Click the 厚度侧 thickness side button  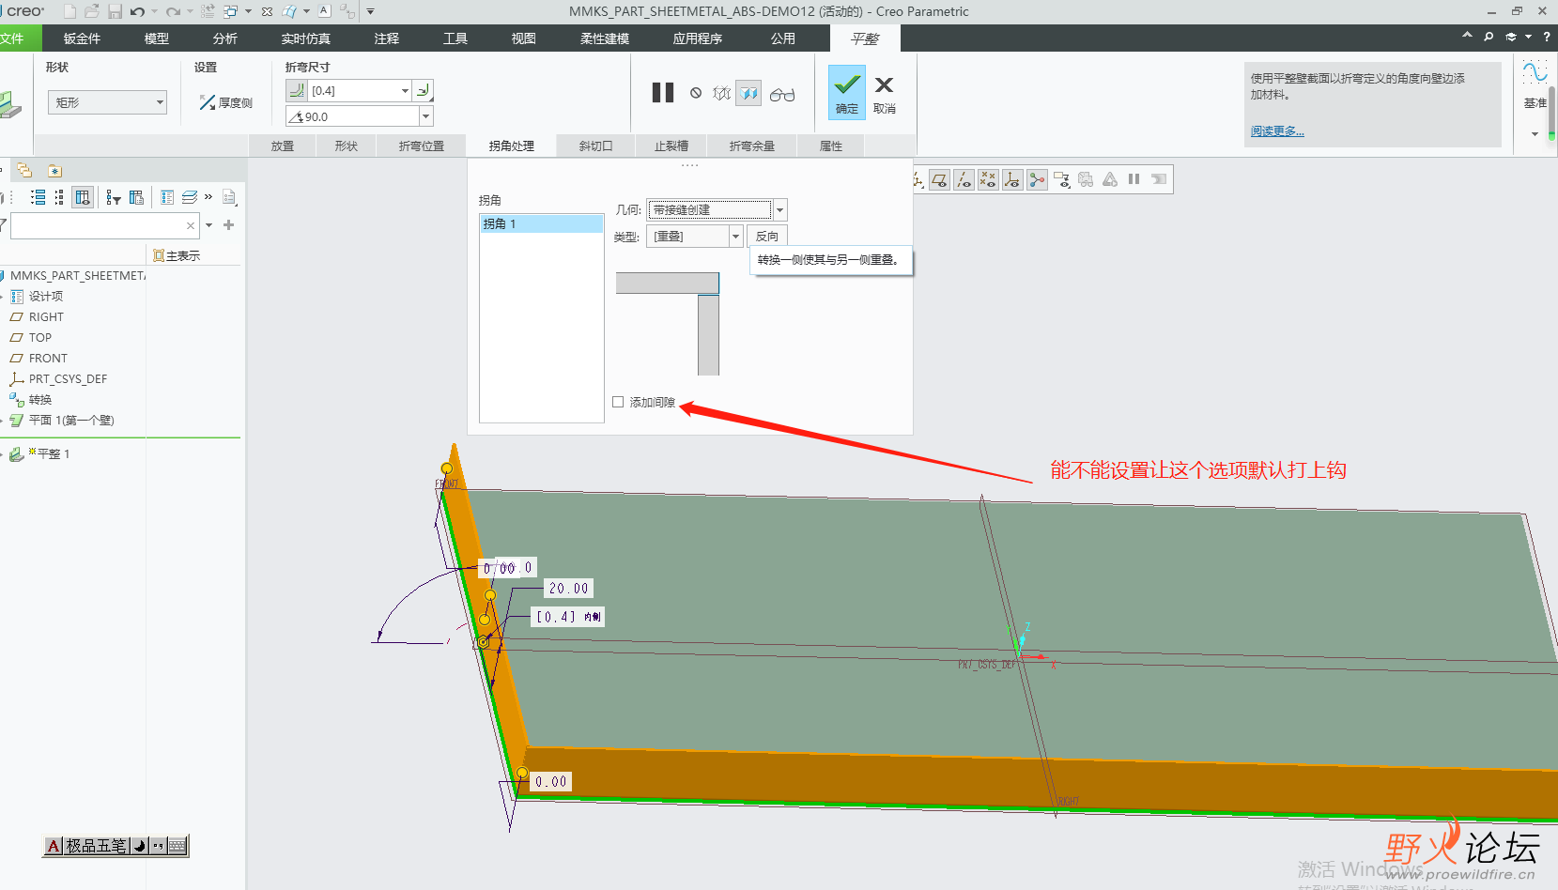point(226,102)
